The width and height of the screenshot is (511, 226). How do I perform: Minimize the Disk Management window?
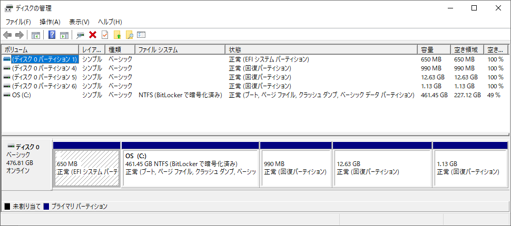[x=450, y=8]
